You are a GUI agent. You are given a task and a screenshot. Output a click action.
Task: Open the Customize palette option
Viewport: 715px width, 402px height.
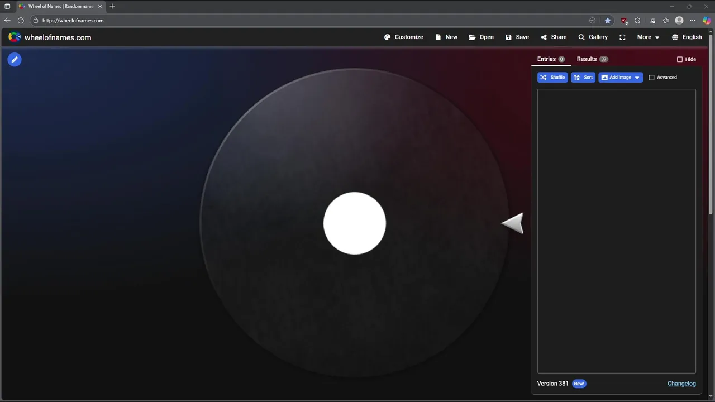(x=404, y=37)
